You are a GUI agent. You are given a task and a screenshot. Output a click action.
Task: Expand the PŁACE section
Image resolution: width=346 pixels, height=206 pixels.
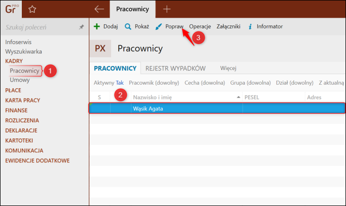pyautogui.click(x=13, y=90)
